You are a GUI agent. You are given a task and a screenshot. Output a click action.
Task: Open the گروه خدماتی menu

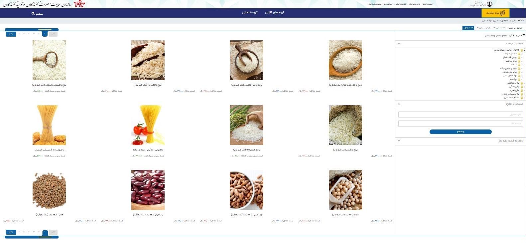coord(250,13)
